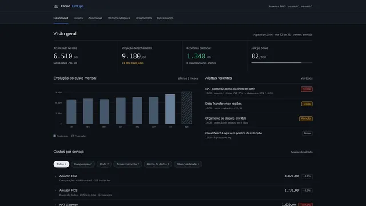The image size is (366, 206).
Task: Click the jun bar in the cost chart
Action: tap(154, 110)
